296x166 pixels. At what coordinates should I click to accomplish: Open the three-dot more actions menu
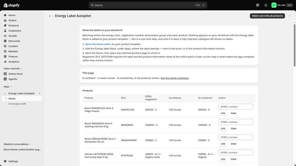pyautogui.click(x=290, y=16)
